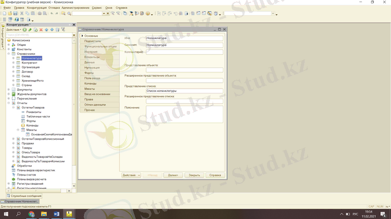Click the Open file toolbar icon
The image size is (391, 219).
(x=10, y=14)
